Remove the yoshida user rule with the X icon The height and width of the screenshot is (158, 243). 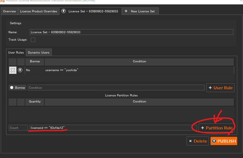point(13,70)
